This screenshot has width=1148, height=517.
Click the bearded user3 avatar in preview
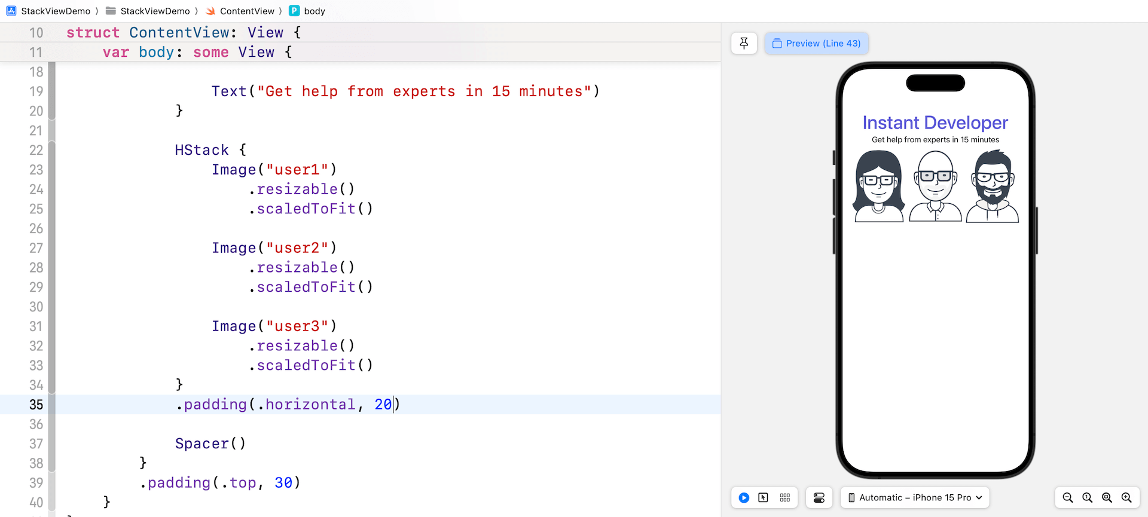[x=992, y=186]
